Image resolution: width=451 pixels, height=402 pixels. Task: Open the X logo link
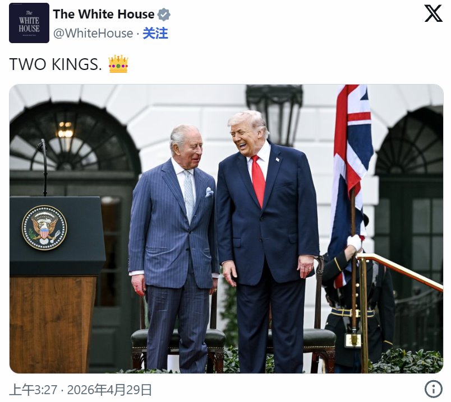[434, 13]
